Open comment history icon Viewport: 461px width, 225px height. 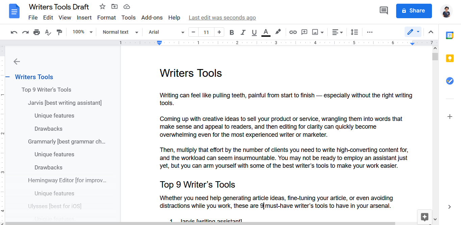click(x=384, y=10)
